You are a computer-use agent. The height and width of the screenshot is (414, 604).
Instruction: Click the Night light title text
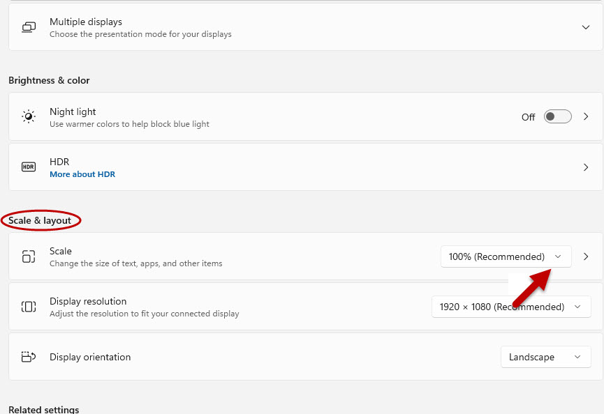[x=73, y=112]
